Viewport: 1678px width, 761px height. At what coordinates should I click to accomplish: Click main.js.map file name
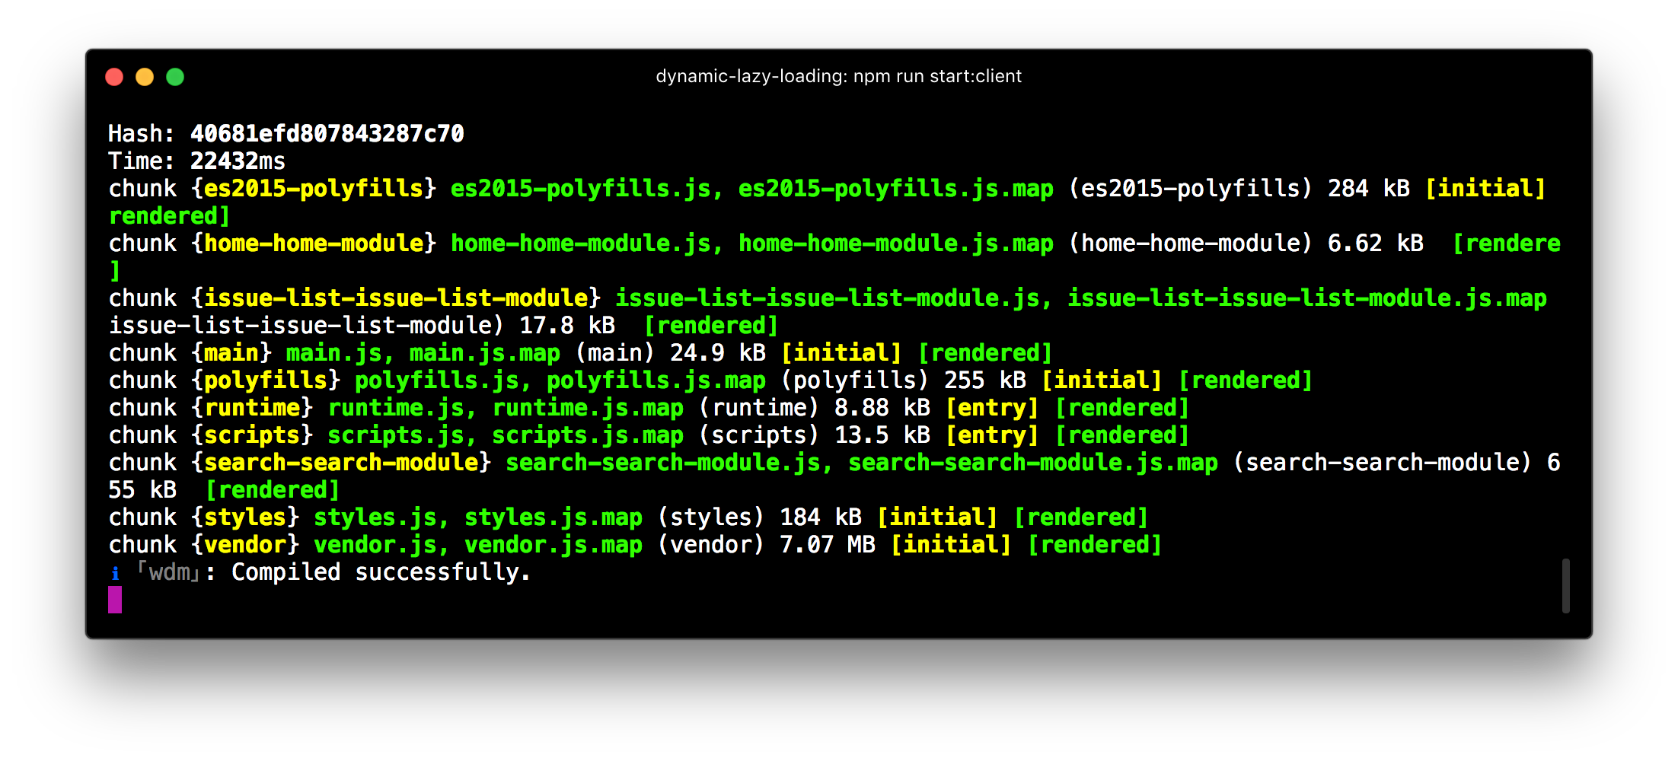tap(485, 353)
